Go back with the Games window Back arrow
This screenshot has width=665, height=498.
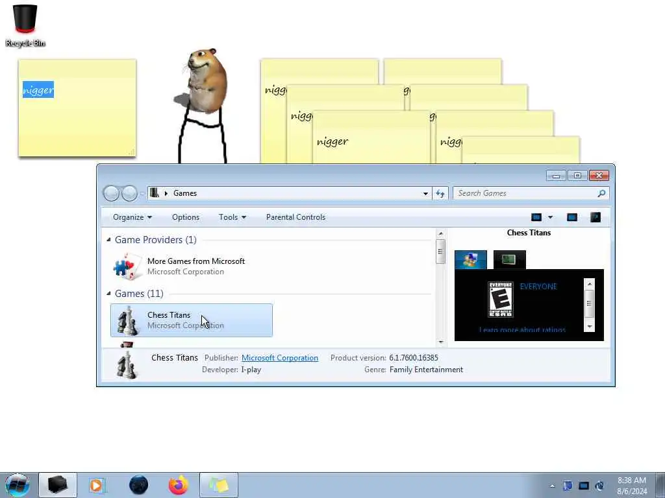(x=111, y=193)
